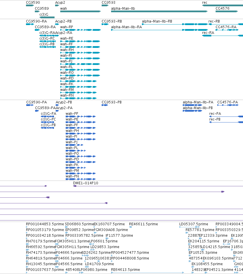
Task: Select EST LD29853.3prime
Action: click(x=105, y=247)
